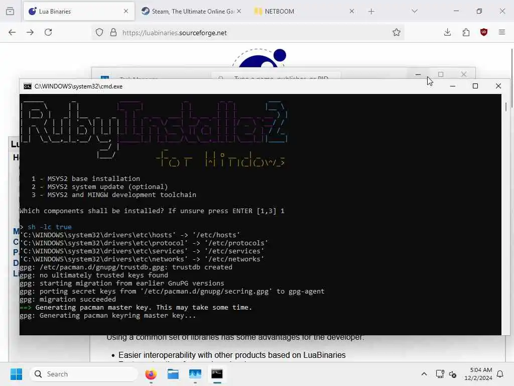Close the Lua Binaries tab
Image resolution: width=514 pixels, height=386 pixels.
(x=126, y=11)
